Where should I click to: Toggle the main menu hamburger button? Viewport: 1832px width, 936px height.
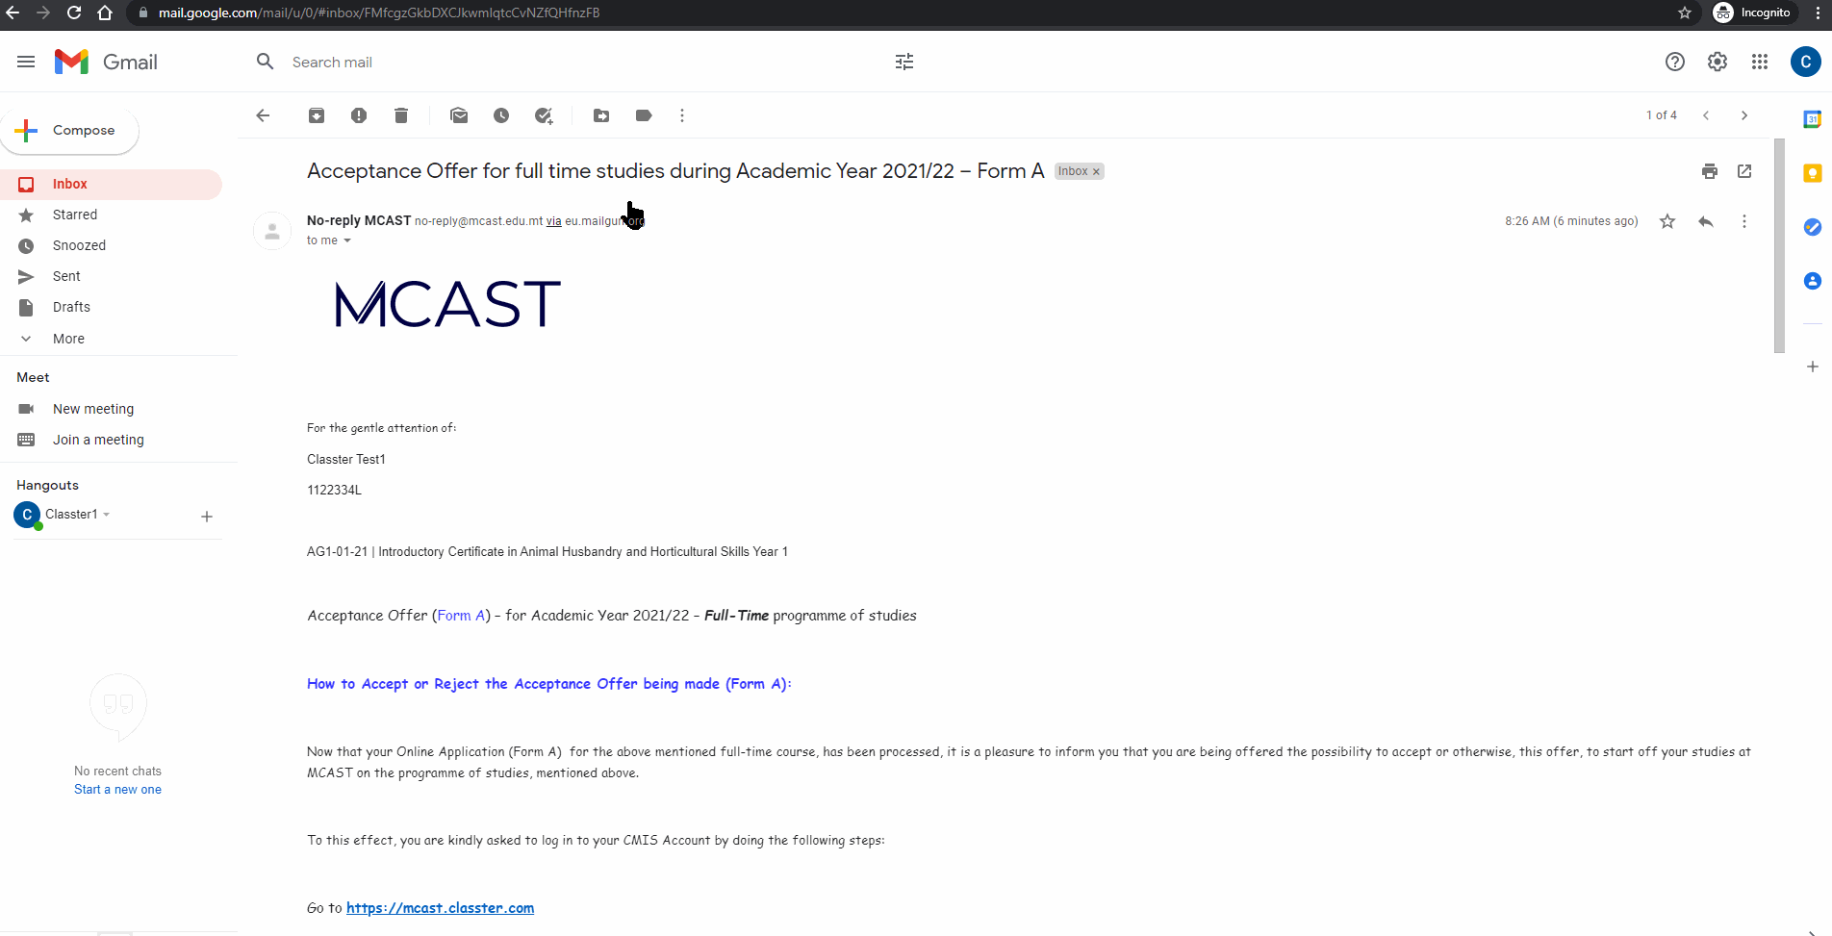tap(26, 62)
